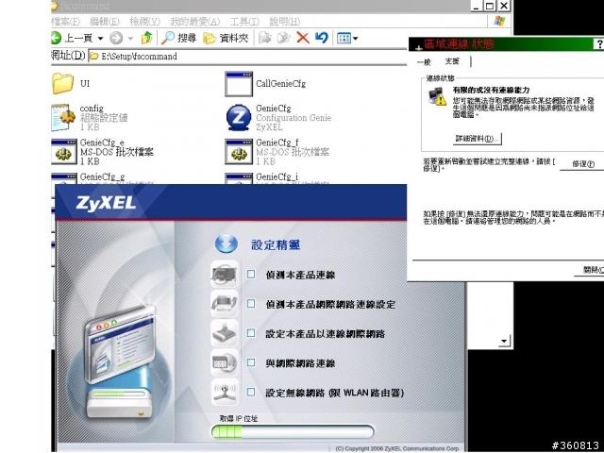Click the address bar showing E:\Setup\fscommand
604x453 pixels.
[246, 57]
